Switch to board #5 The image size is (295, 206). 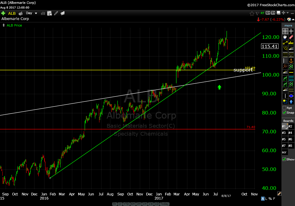tap(284, 139)
